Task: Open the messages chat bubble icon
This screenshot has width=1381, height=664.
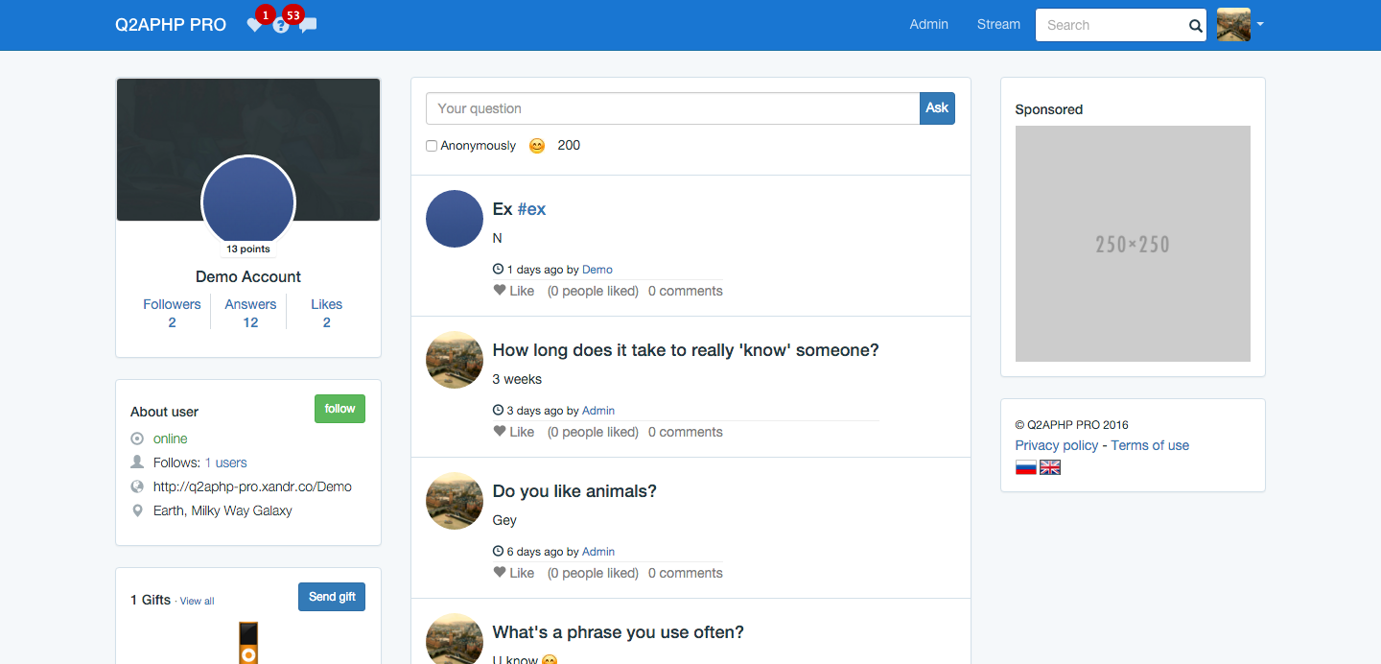Action: pyautogui.click(x=308, y=26)
